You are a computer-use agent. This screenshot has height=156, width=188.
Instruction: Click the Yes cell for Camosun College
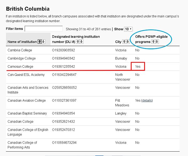(138, 66)
